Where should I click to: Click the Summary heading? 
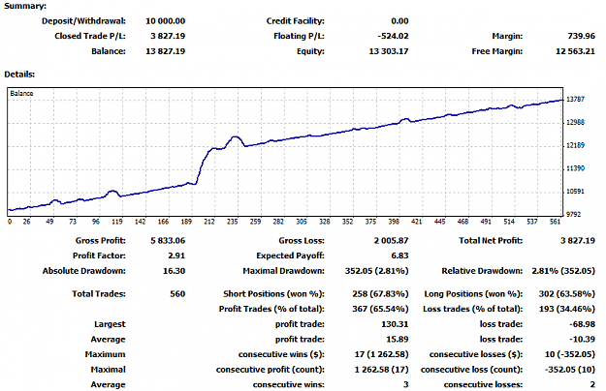pyautogui.click(x=25, y=6)
